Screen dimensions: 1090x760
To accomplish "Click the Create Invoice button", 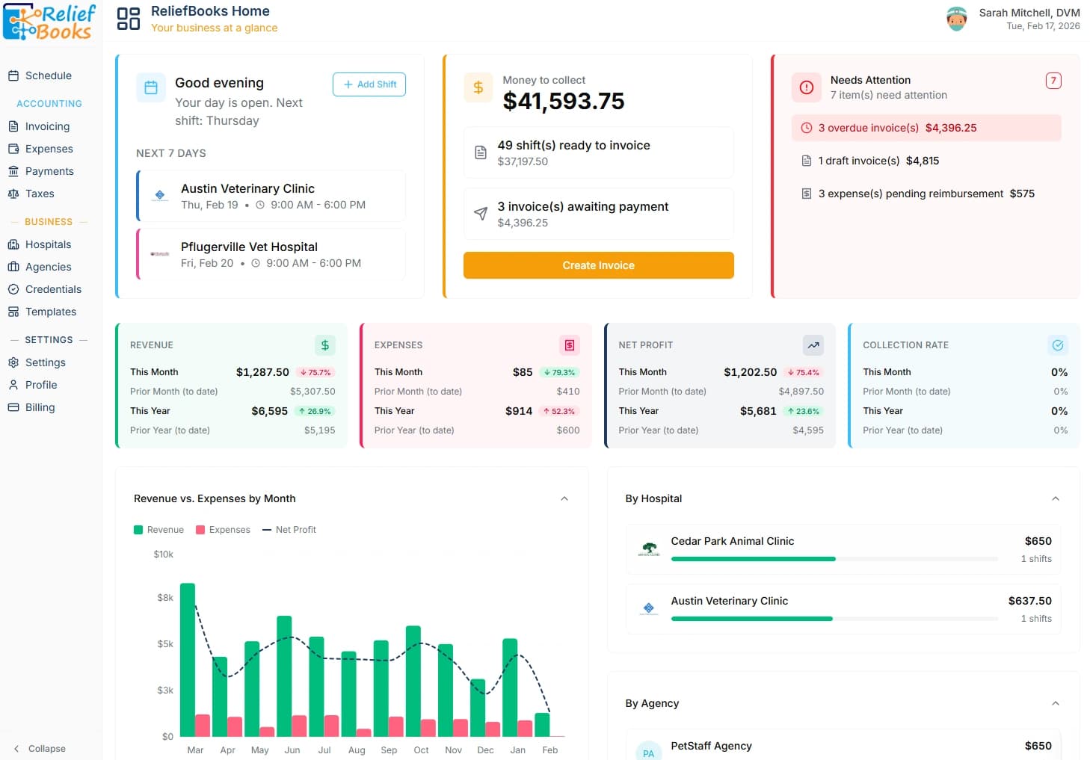I will pyautogui.click(x=598, y=265).
